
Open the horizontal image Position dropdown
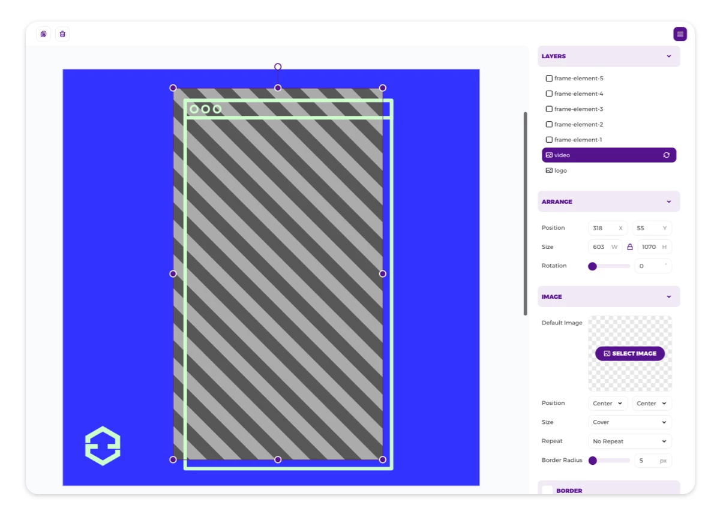tap(608, 404)
